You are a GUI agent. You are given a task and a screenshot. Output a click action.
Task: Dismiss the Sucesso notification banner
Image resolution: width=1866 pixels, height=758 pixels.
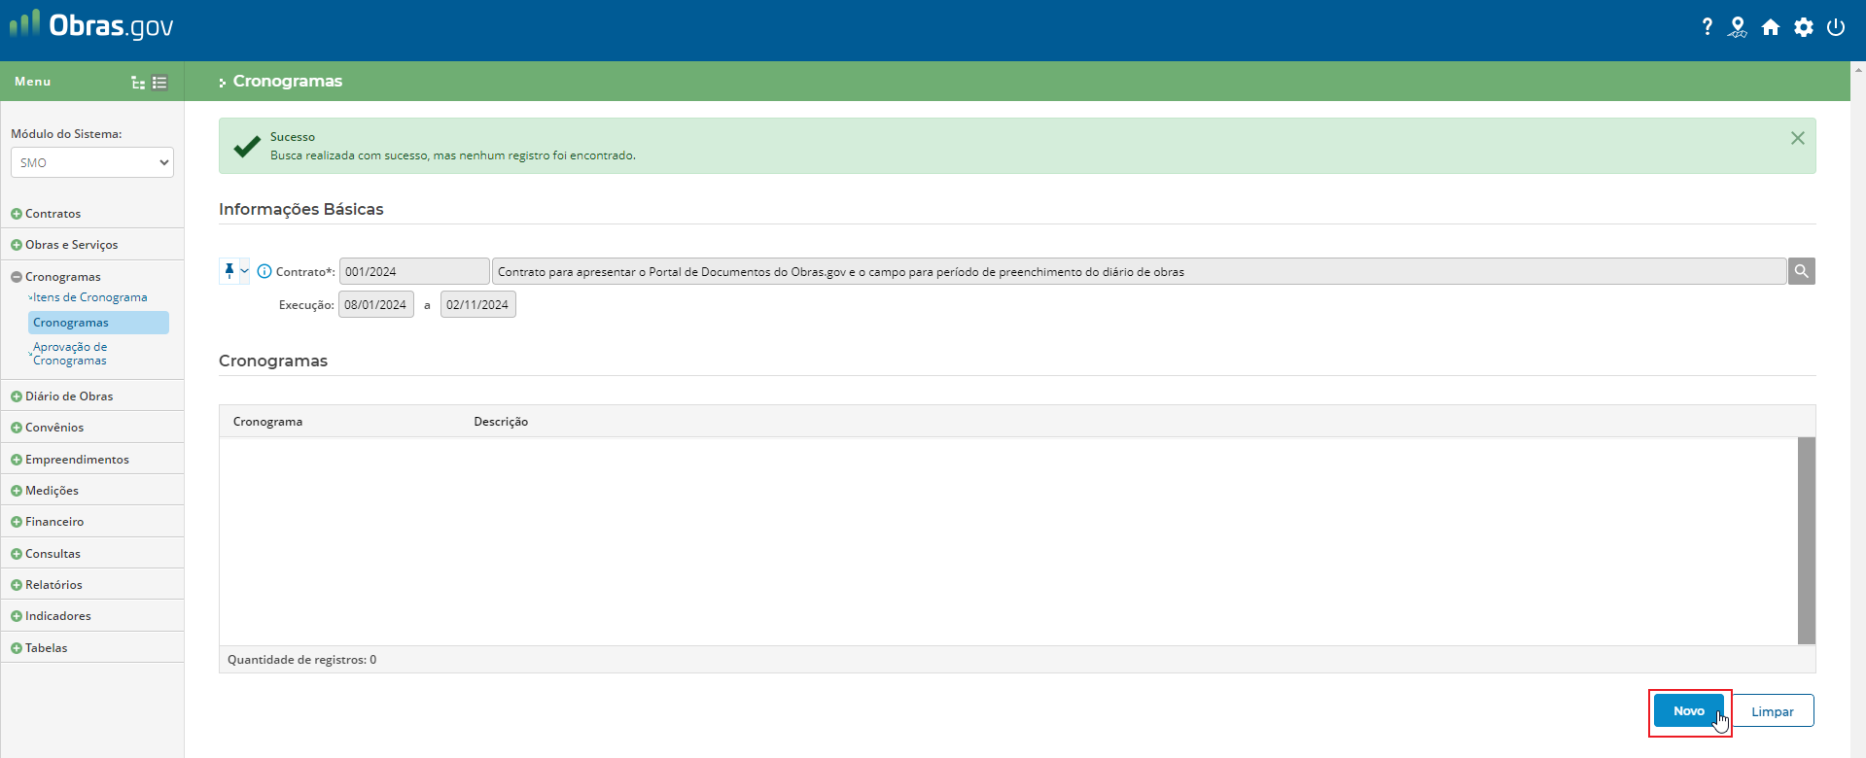pyautogui.click(x=1797, y=138)
